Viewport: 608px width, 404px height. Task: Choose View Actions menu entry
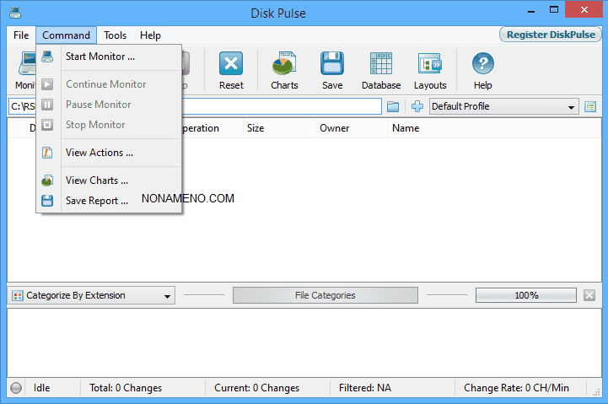[99, 153]
